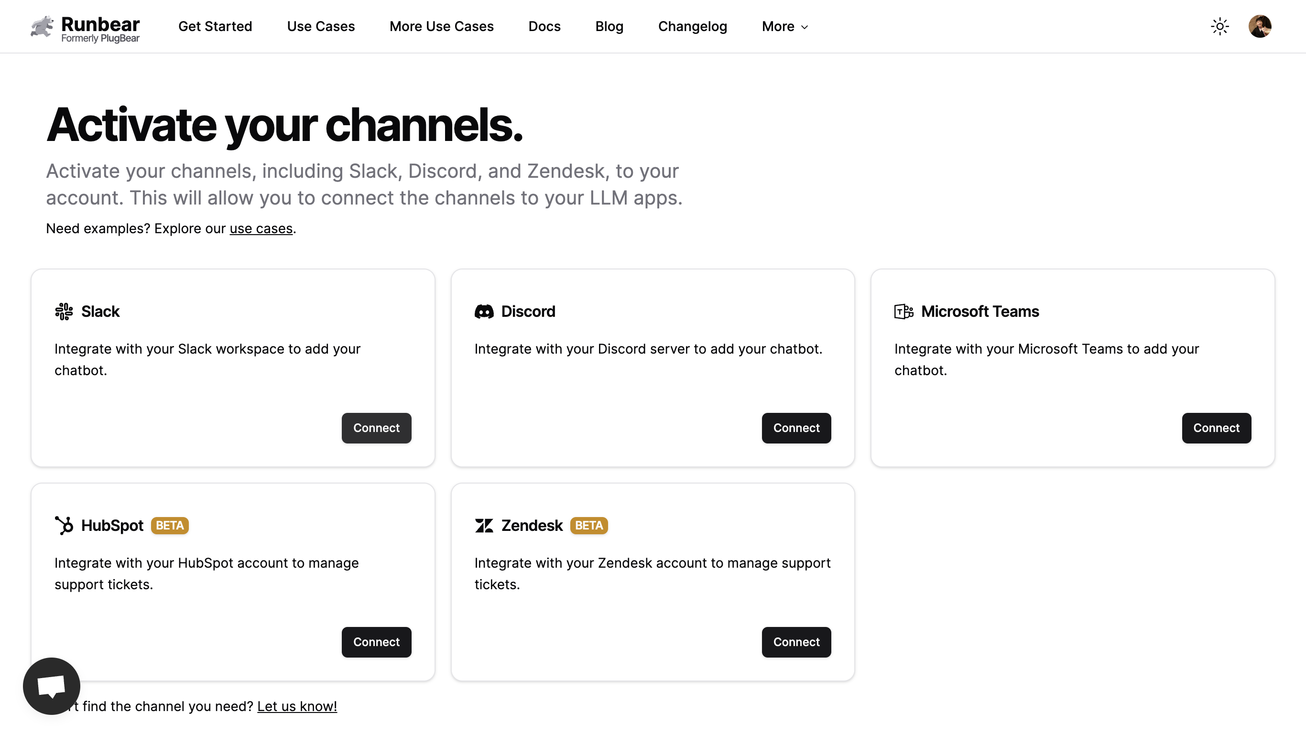Connect the Slack channel
This screenshot has width=1306, height=734.
click(376, 428)
